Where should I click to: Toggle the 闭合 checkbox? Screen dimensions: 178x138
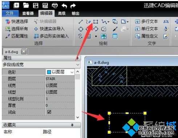pos(49,112)
